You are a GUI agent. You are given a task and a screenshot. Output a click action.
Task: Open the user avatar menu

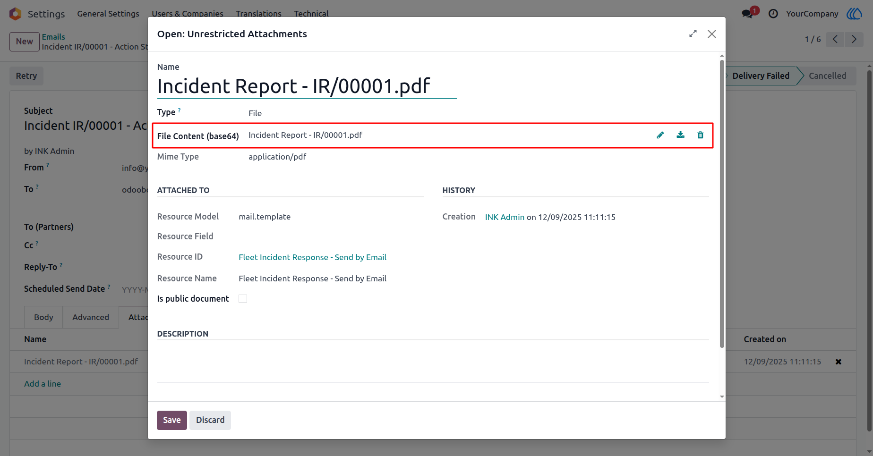tap(854, 14)
